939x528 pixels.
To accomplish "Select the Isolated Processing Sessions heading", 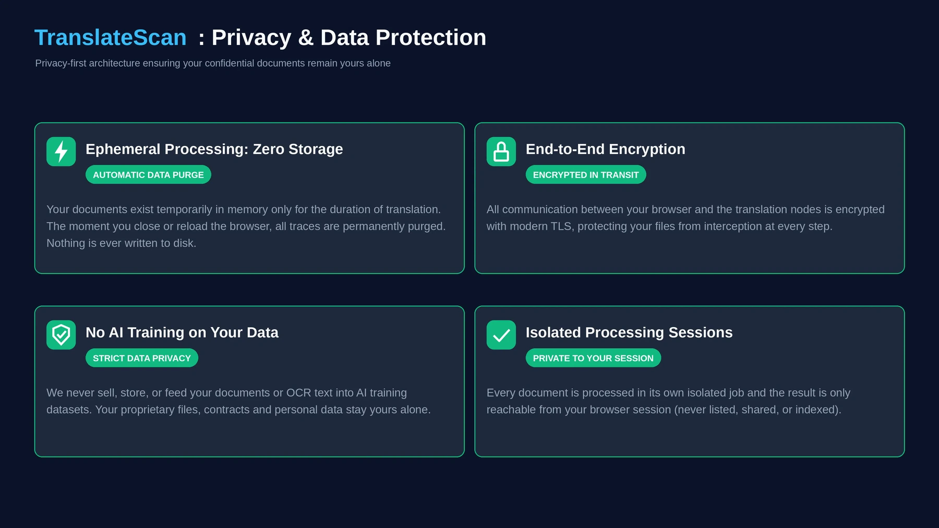I will [629, 332].
